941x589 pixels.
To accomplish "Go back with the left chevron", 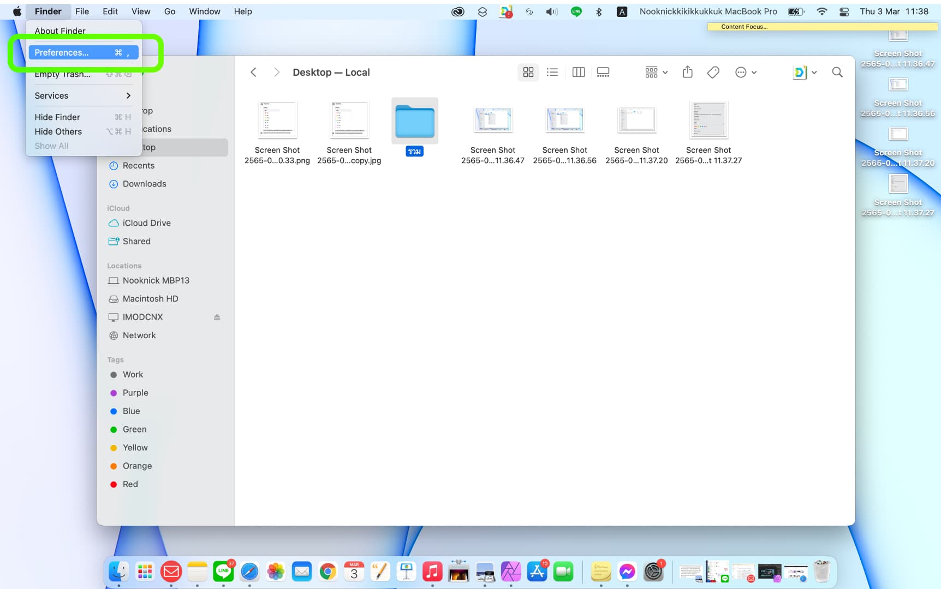I will 253,72.
